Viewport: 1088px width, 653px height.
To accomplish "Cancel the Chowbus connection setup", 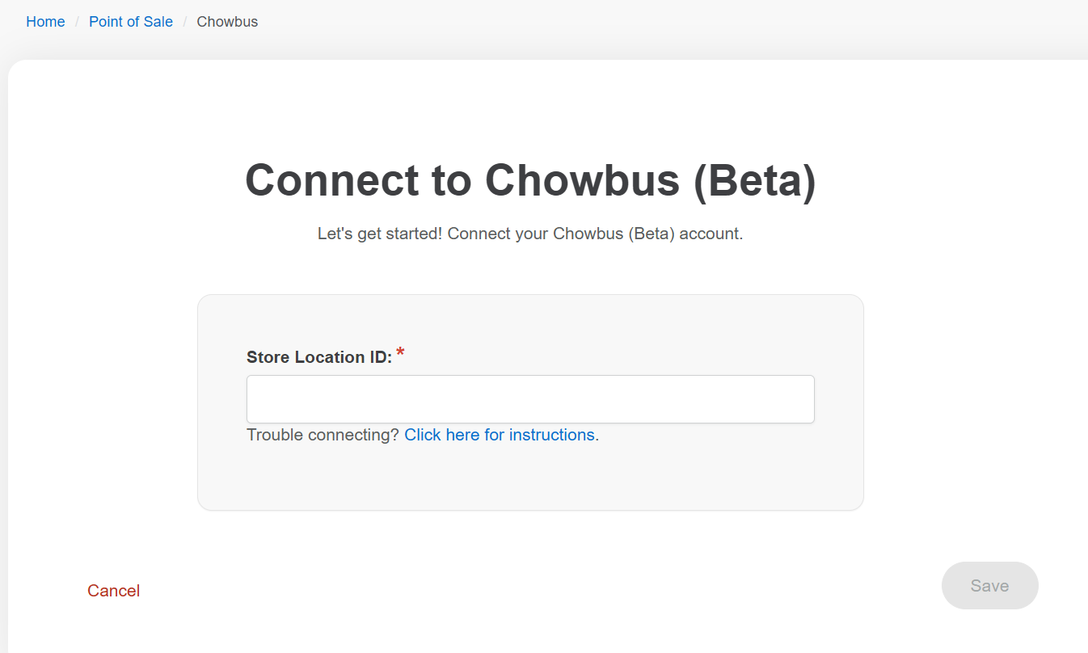I will [114, 591].
